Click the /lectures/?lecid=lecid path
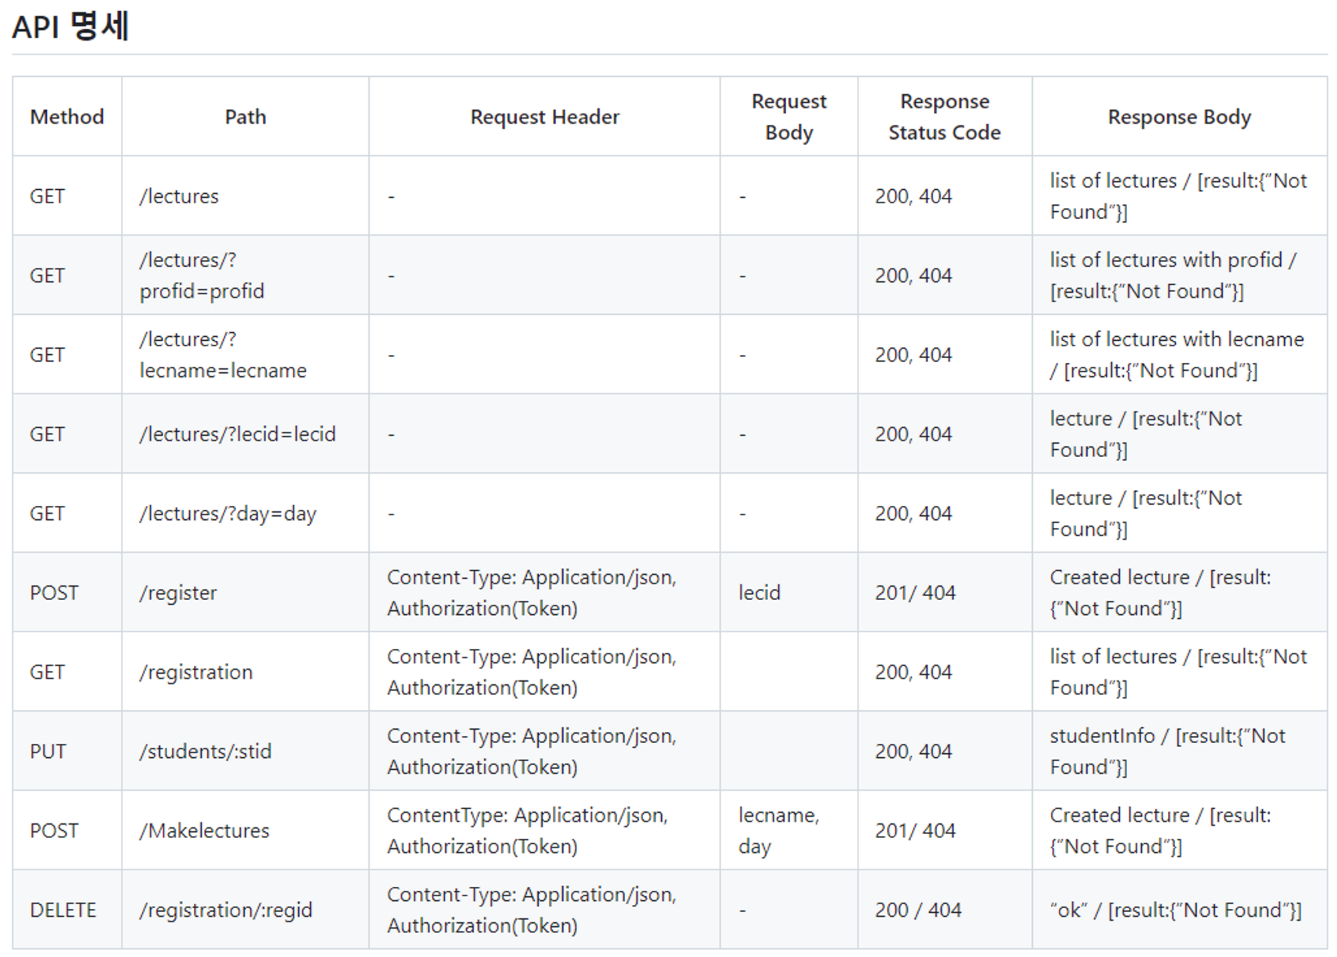 click(237, 434)
